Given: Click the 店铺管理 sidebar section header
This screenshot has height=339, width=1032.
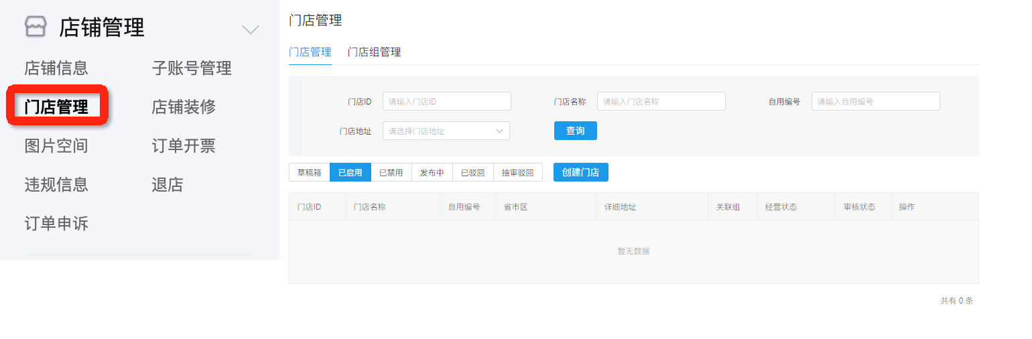Looking at the screenshot, I should point(102,27).
